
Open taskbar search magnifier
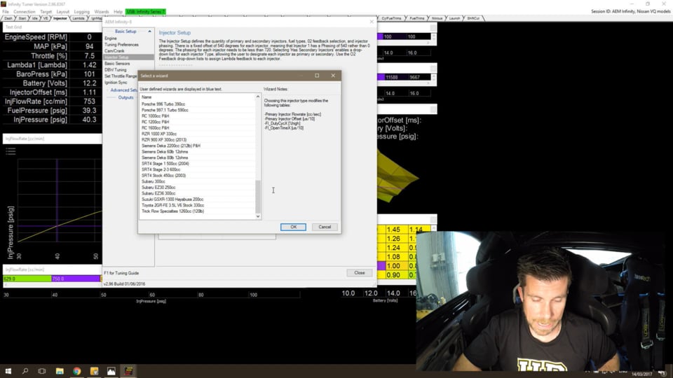25,371
